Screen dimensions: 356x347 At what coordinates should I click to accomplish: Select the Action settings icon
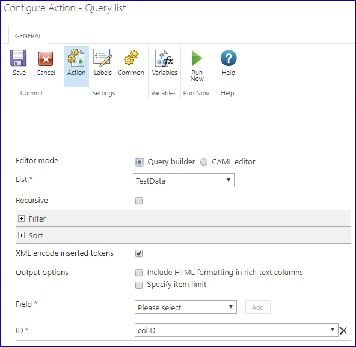point(76,58)
